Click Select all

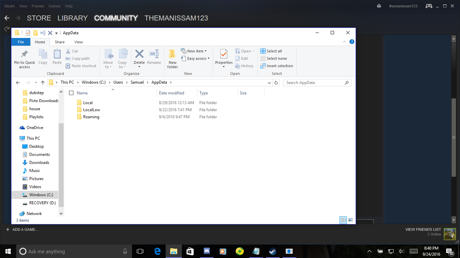pos(271,51)
